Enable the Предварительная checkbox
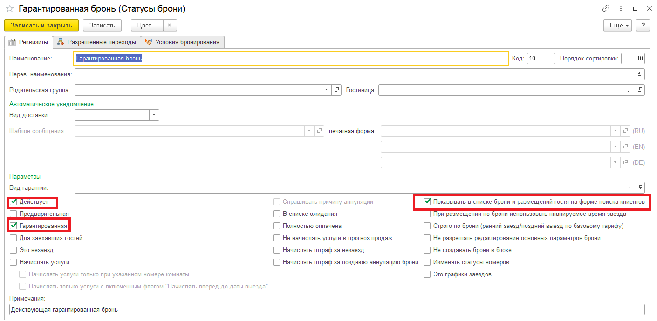657x321 pixels. pyautogui.click(x=14, y=214)
